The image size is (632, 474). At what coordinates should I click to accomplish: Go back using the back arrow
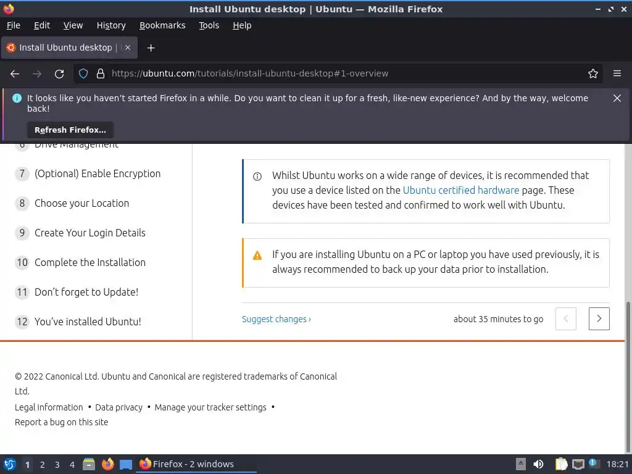click(15, 73)
